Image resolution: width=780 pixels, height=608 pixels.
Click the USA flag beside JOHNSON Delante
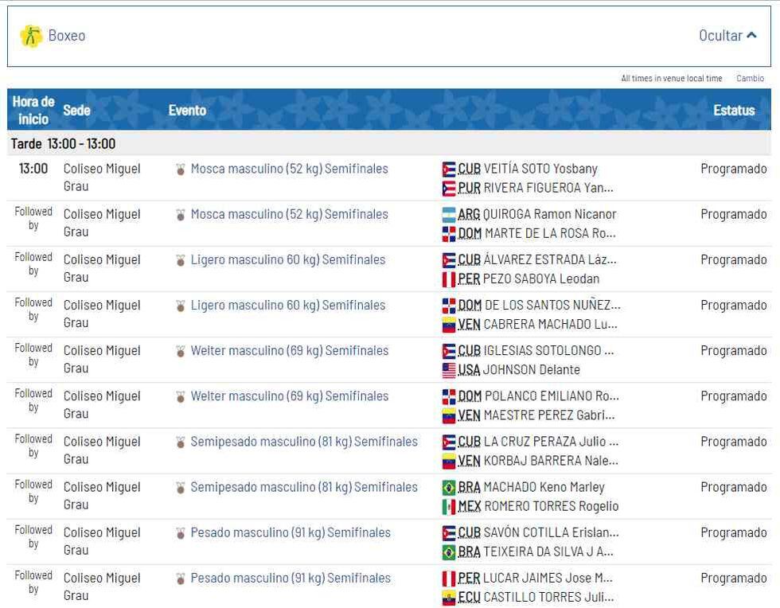click(449, 370)
